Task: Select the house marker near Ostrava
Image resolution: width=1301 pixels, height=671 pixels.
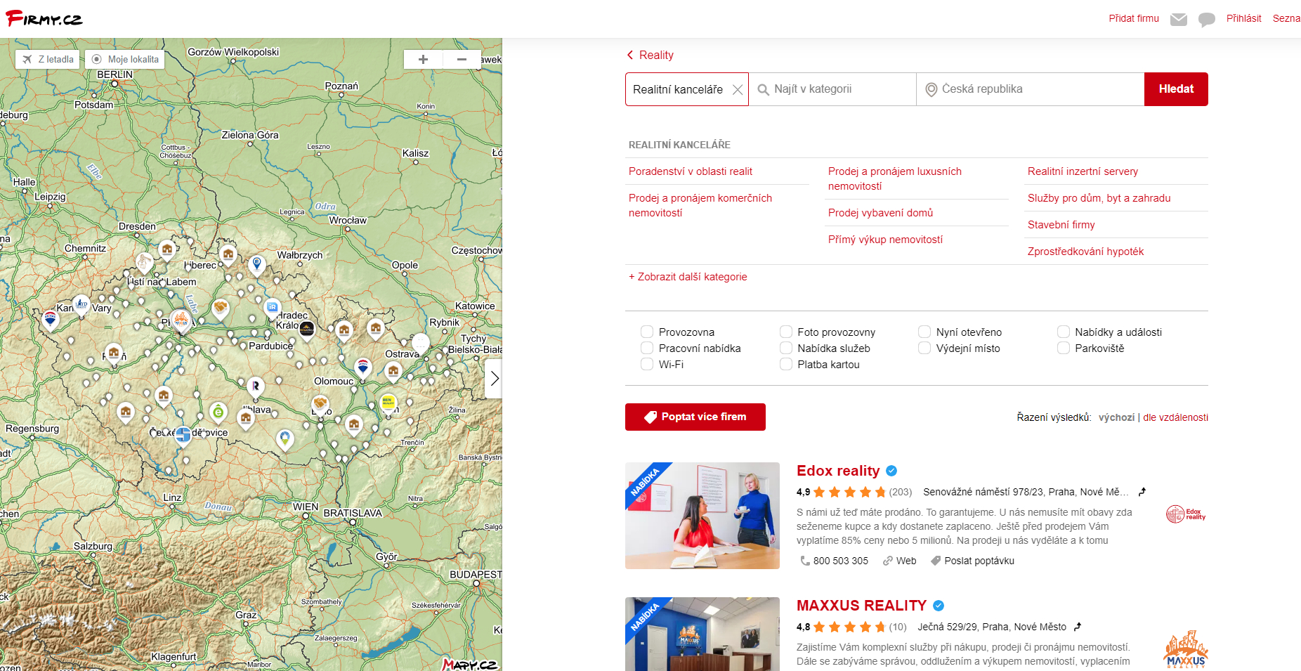Action: pos(393,371)
